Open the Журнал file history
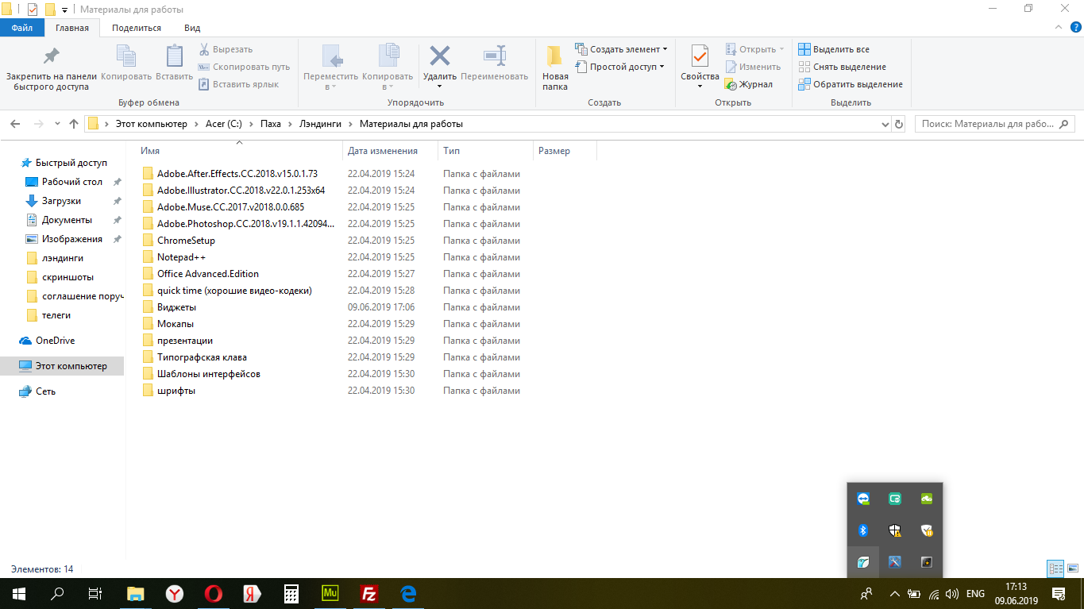Screen dimensions: 1084x609 pos(748,84)
